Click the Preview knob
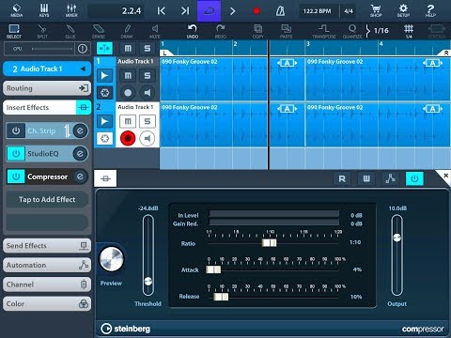Image resolution: width=451 pixels, height=338 pixels. [112, 259]
